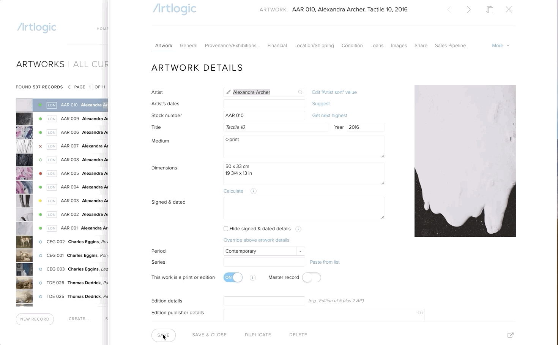Viewport: 558px width, 345px height.
Task: Click the search magnifier in Artist field
Action: [300, 92]
